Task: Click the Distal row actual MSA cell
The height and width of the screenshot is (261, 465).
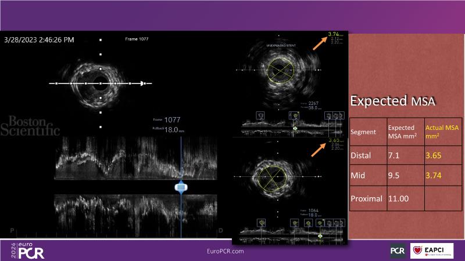Action: [x=441, y=155]
